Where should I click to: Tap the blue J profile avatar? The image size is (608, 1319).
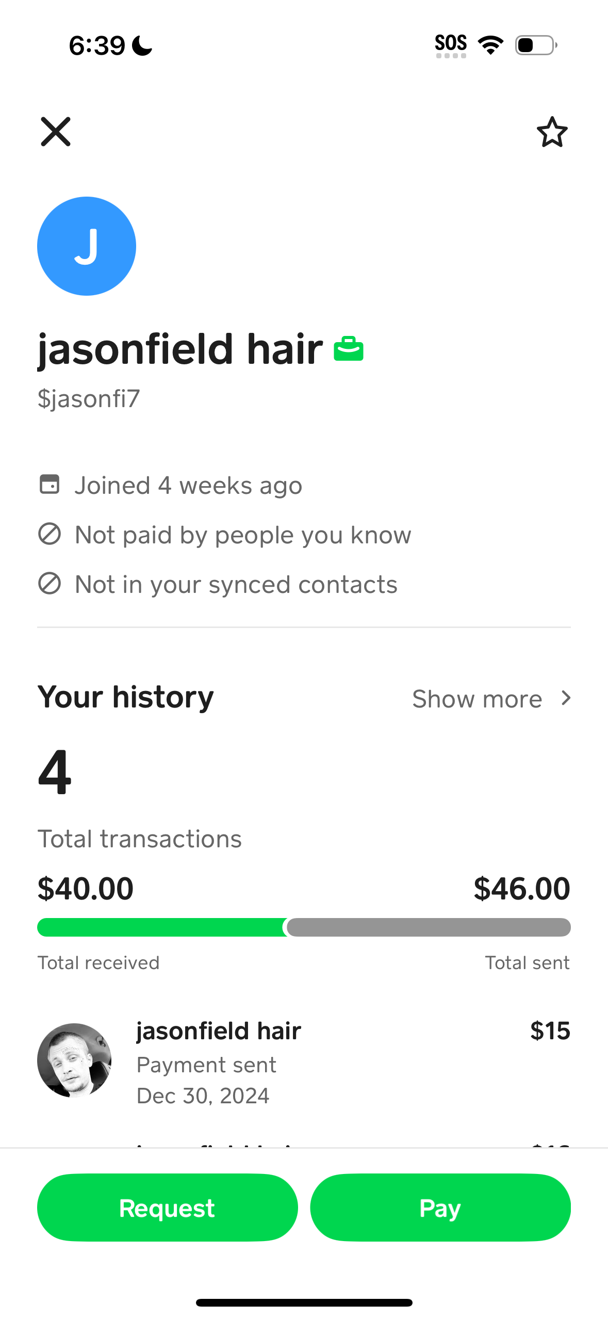[x=87, y=246]
